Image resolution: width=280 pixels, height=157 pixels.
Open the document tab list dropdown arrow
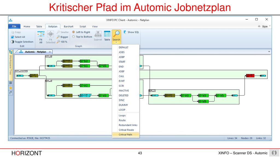[x=269, y=52]
